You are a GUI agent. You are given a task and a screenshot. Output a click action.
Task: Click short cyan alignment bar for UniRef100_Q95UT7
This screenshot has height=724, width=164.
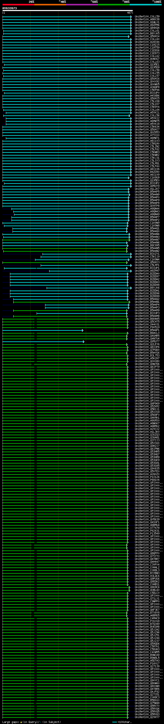coord(44,342)
